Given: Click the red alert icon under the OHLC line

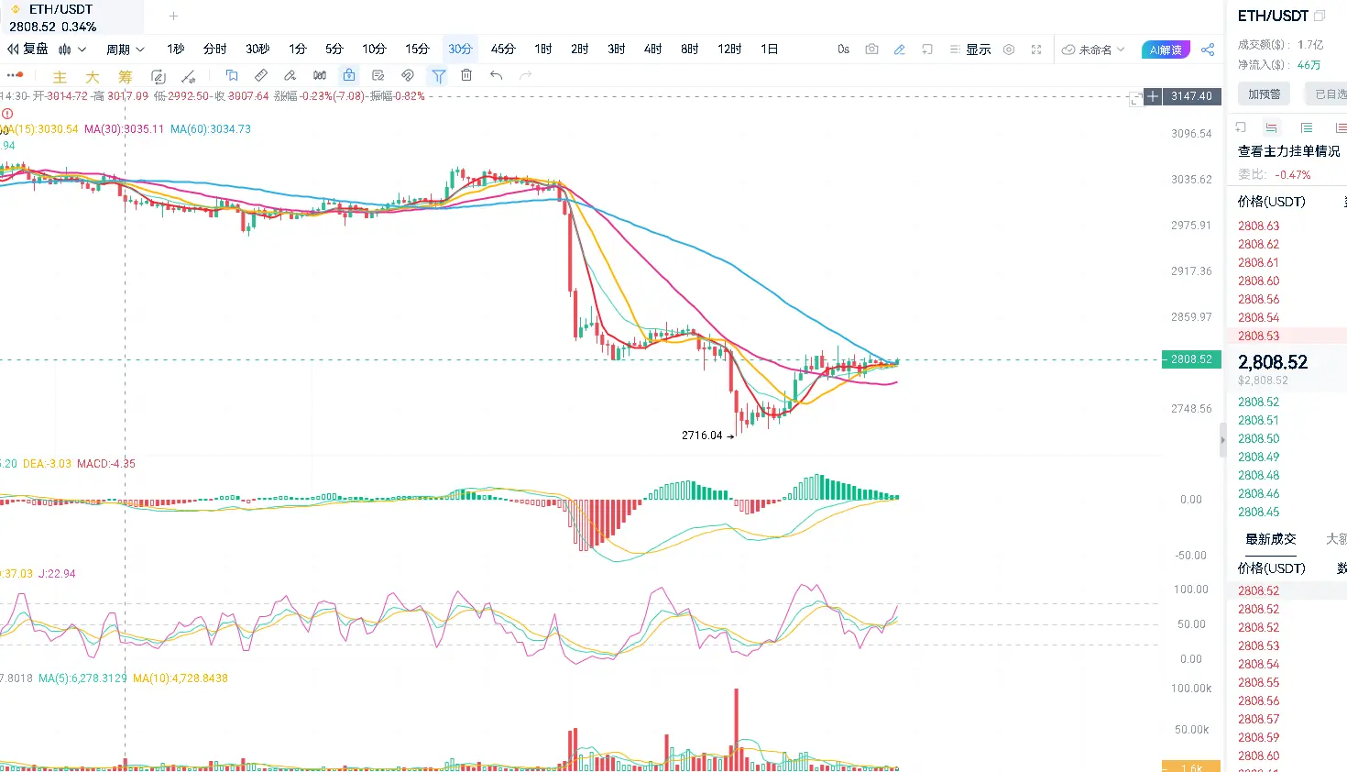Looking at the screenshot, I should coord(7,114).
